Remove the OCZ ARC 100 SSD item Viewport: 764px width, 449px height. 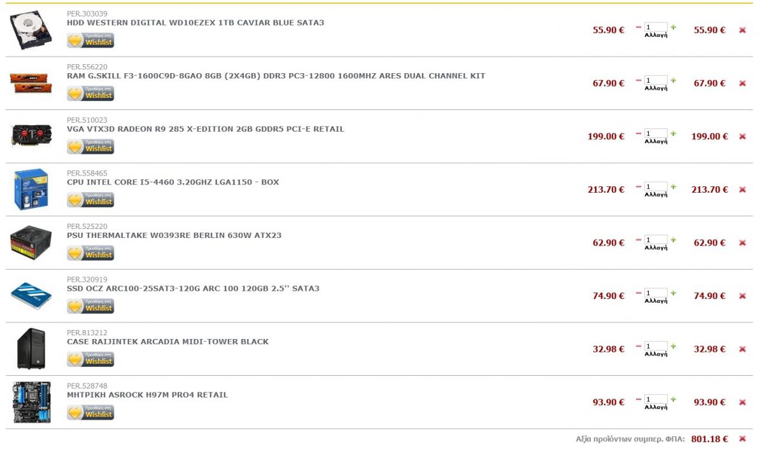coord(742,296)
